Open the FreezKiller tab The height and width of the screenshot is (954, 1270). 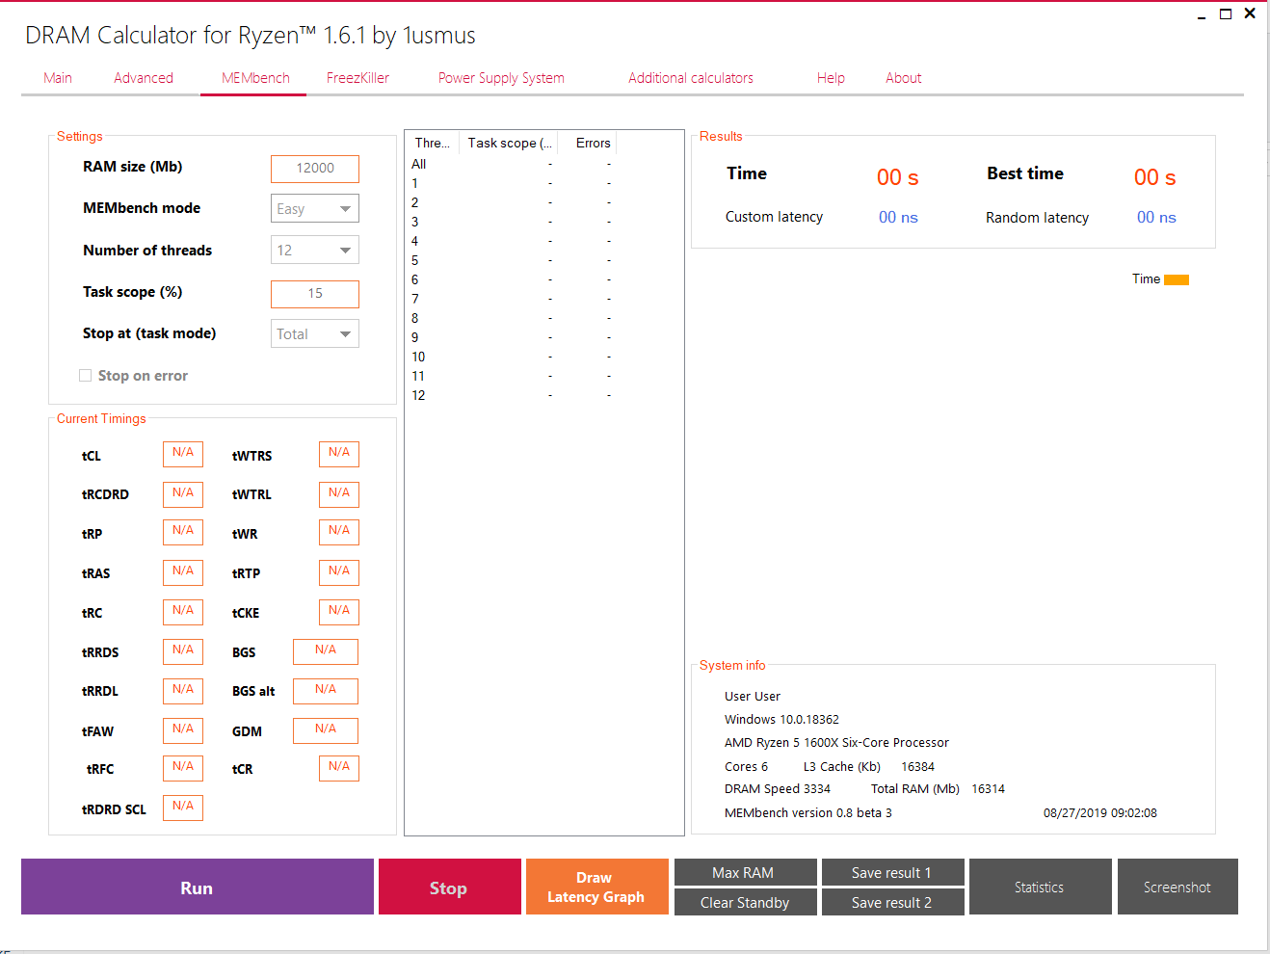[x=357, y=78]
